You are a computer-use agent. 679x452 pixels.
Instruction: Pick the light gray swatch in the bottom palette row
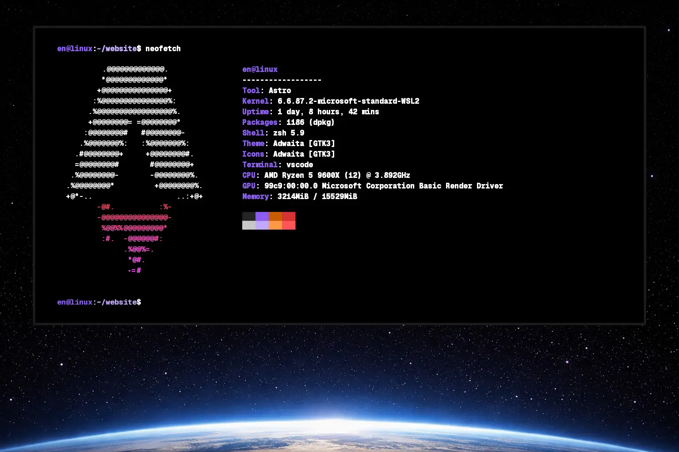coord(249,225)
